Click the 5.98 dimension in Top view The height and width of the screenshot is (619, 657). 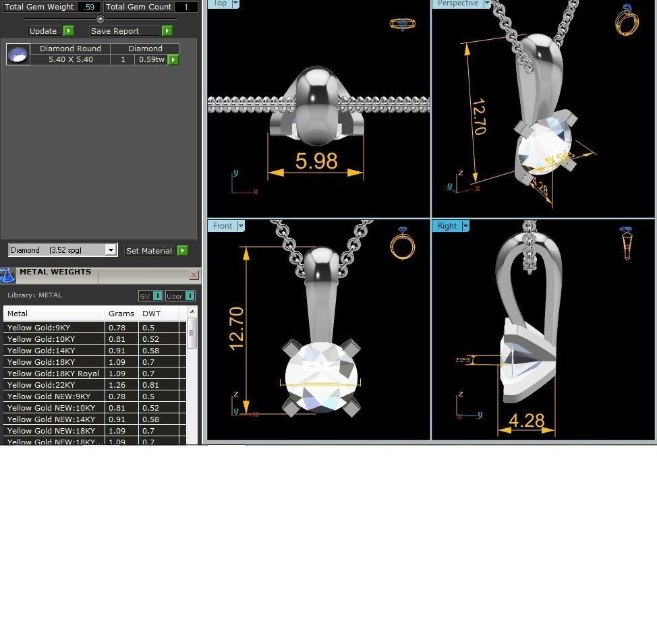(316, 161)
